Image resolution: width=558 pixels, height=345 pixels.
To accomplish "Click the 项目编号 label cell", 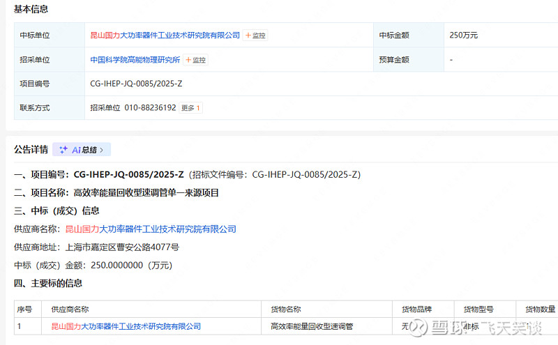I will (50, 84).
